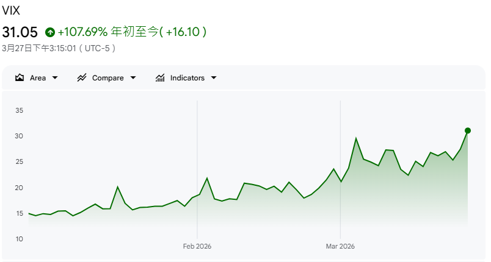Click the green up-arrow change icon
Viewport: 491px width, 262px height.
[x=50, y=32]
